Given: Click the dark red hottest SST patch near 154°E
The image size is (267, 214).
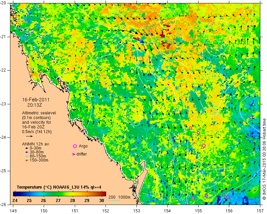Looking at the screenshot, I should click(163, 35).
